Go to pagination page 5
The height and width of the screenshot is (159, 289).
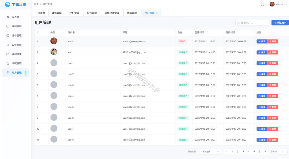point(254,151)
